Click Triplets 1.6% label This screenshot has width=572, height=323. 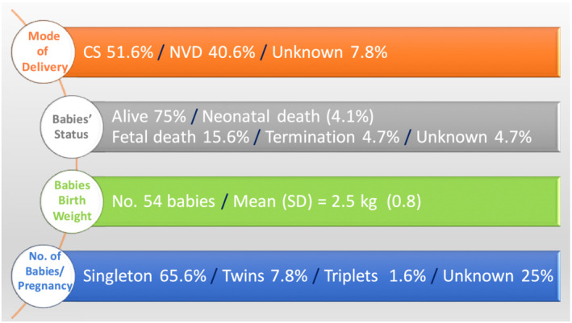pos(375,276)
